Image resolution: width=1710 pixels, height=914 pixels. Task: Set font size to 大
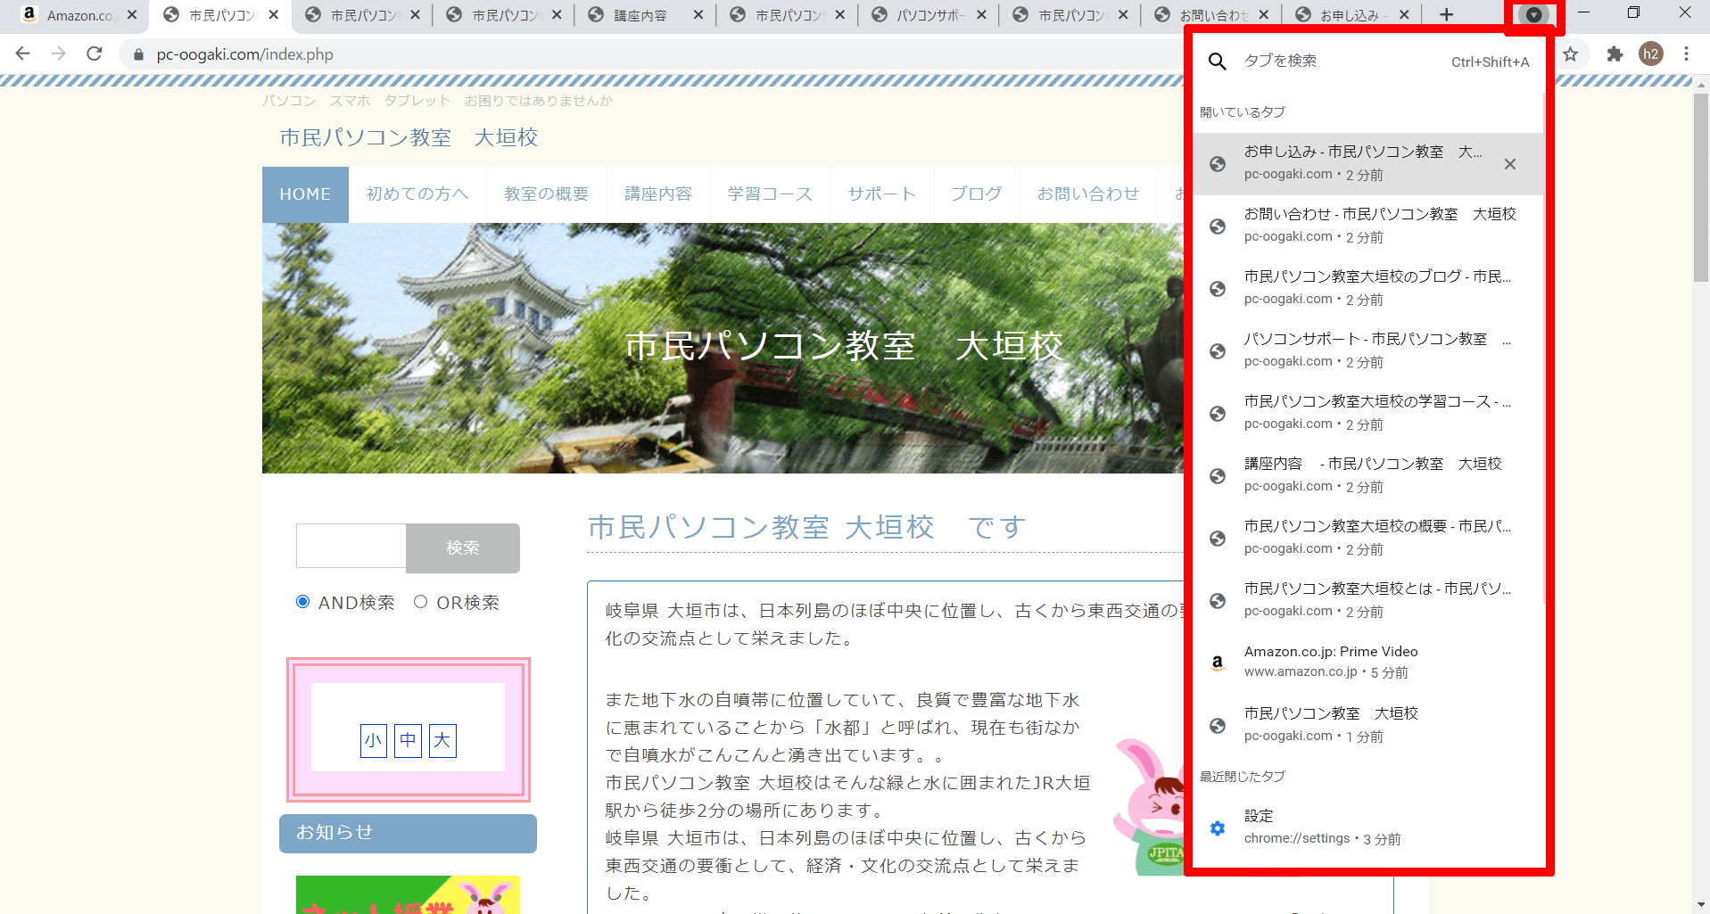tap(442, 740)
